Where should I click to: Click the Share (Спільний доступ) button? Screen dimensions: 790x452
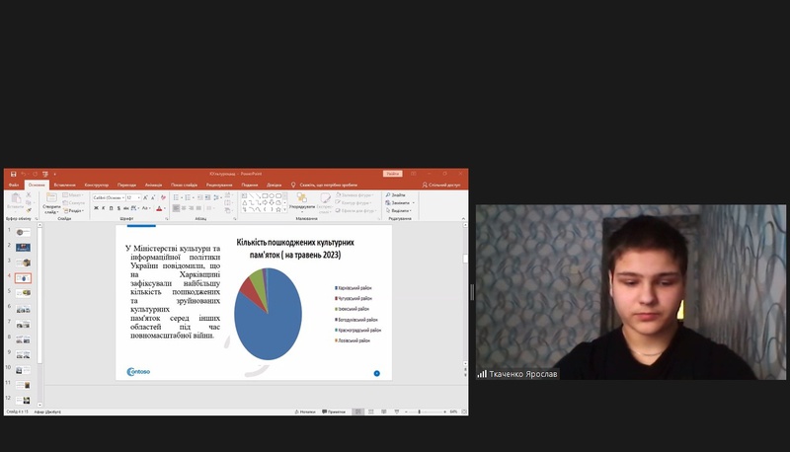pyautogui.click(x=440, y=185)
